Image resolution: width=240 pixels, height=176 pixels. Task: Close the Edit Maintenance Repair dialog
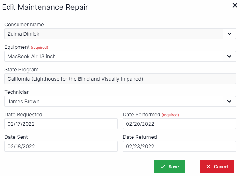click(235, 5)
